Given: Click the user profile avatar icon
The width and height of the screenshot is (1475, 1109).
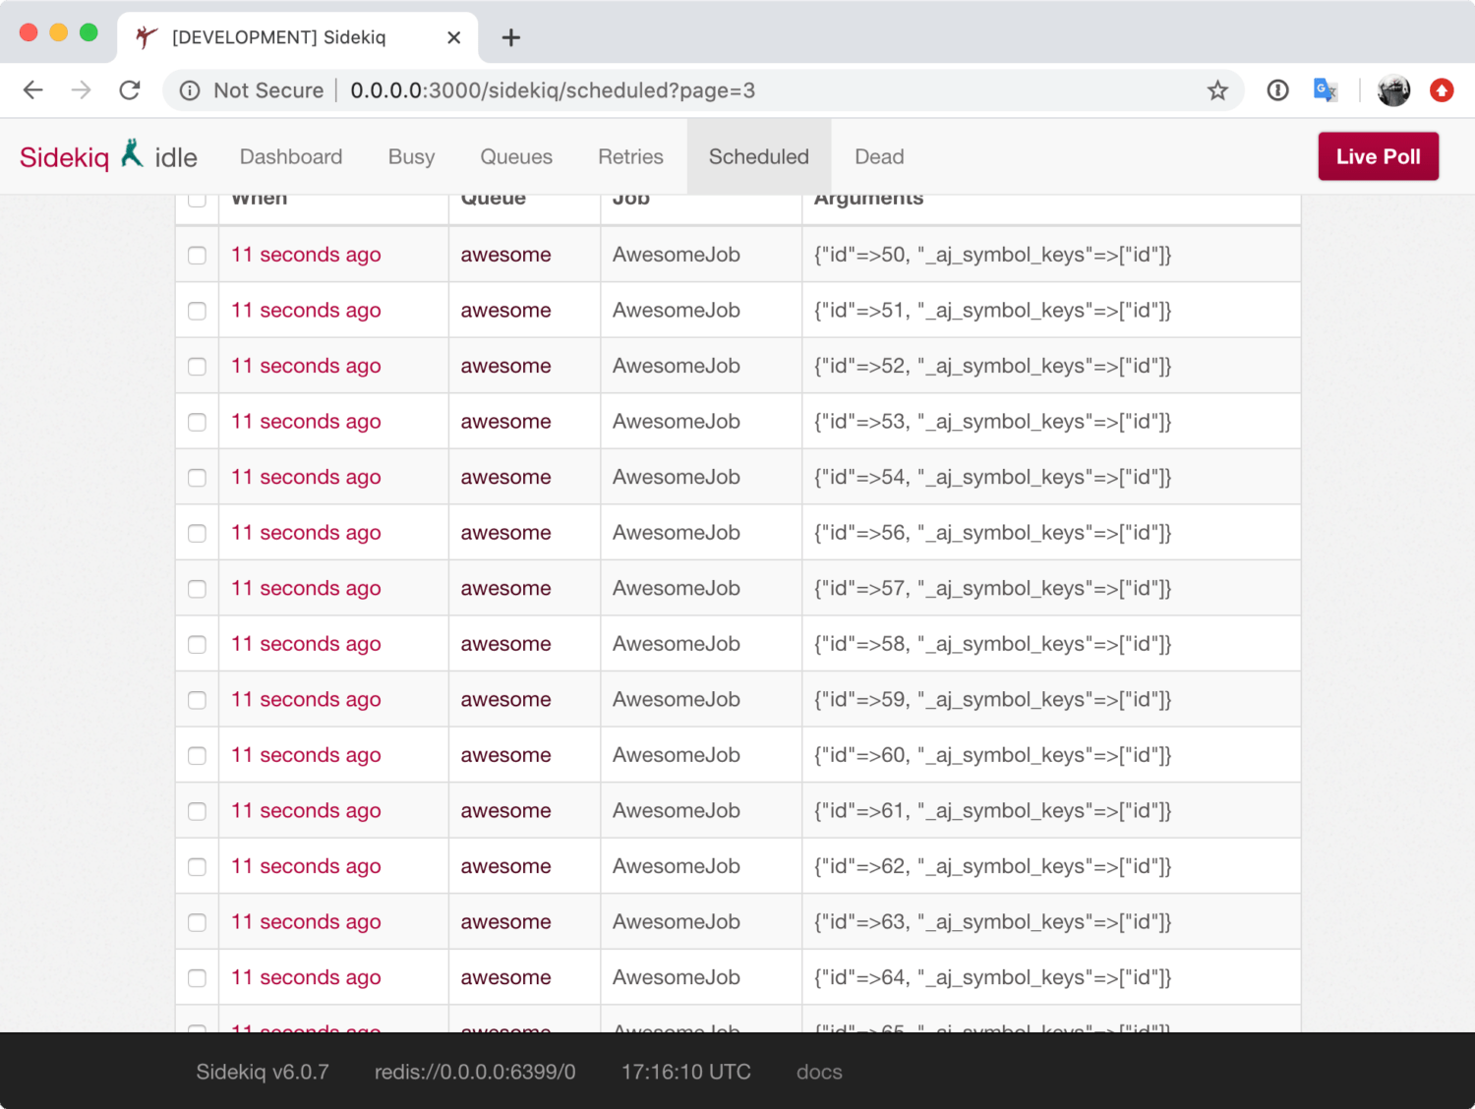Looking at the screenshot, I should [1393, 90].
